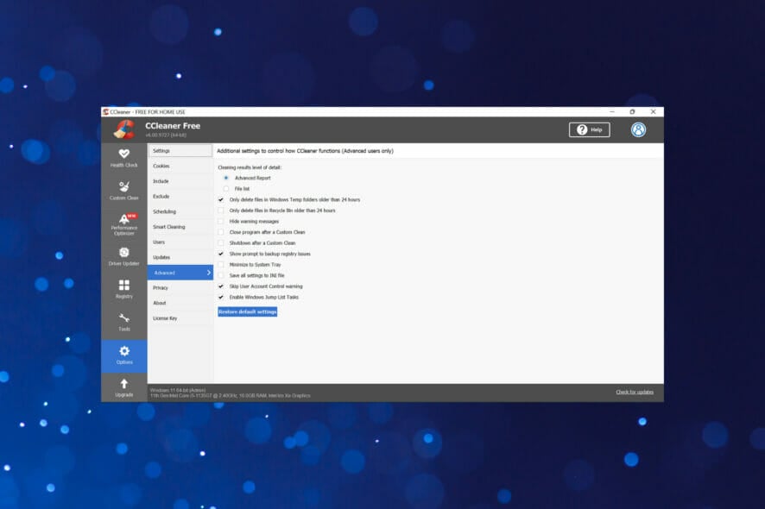Expand the Advanced settings chevron

pyautogui.click(x=207, y=272)
